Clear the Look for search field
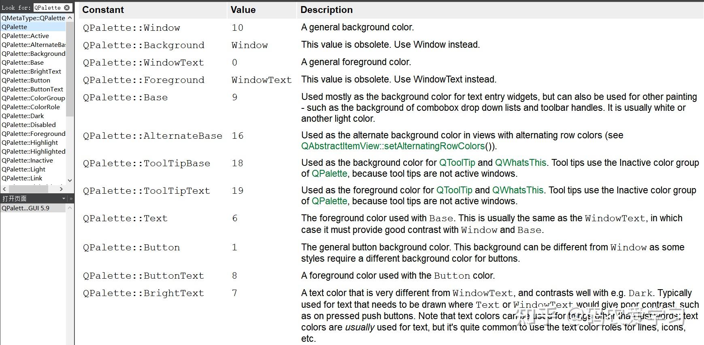Screen dimensions: 704x345 [67, 8]
